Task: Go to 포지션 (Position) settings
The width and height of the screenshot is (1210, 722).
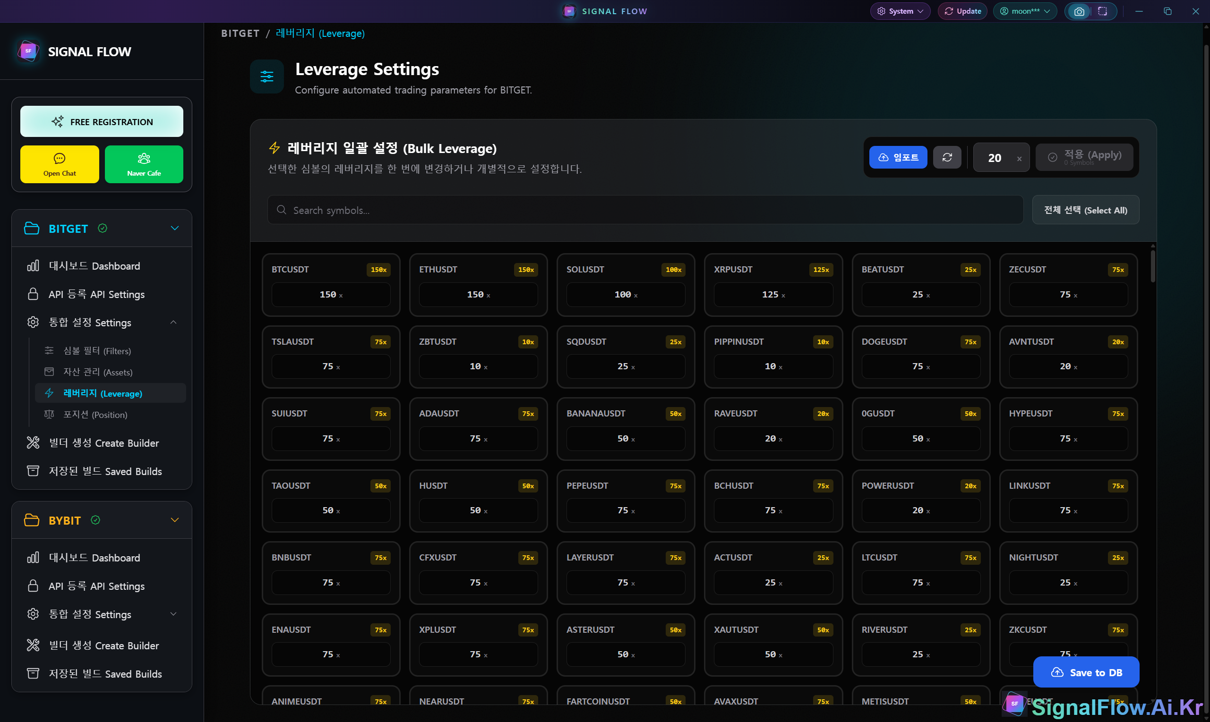Action: point(95,415)
